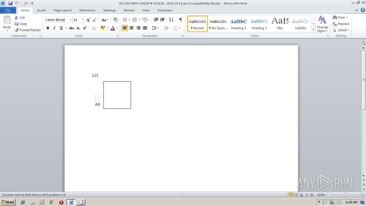The height and width of the screenshot is (206, 366).
Task: Open the Change Case dropdown
Action: pos(105,20)
